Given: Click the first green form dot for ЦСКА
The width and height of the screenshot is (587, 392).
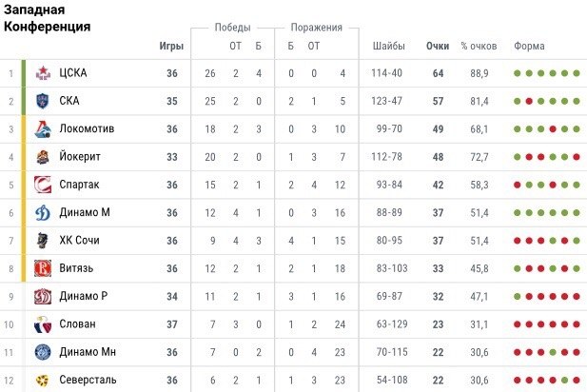Looking at the screenshot, I should coord(518,73).
